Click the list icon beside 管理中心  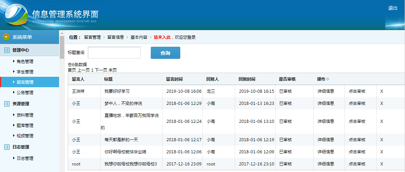(7, 50)
